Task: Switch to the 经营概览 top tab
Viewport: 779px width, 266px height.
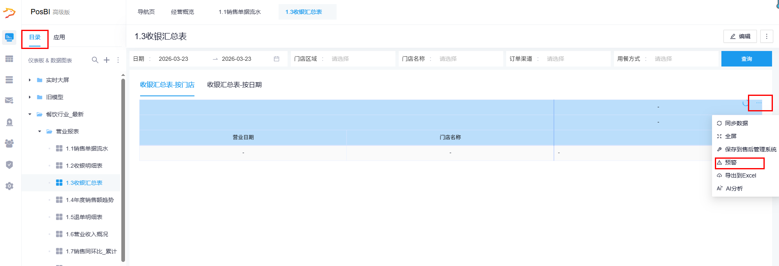Action: (183, 12)
